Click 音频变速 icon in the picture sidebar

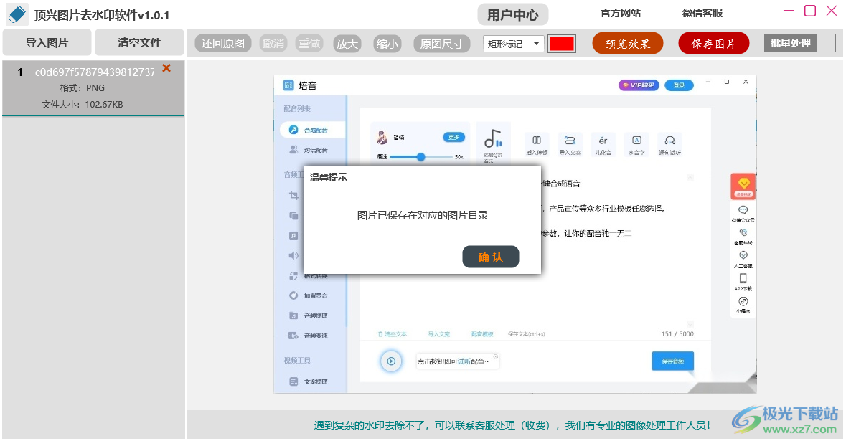(x=293, y=336)
